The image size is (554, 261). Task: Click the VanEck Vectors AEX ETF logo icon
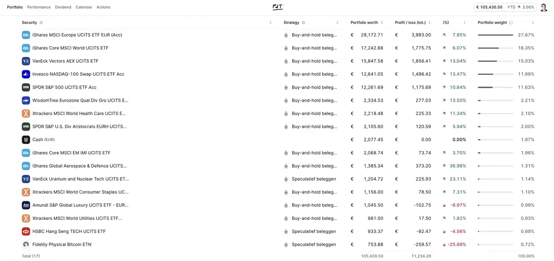(x=26, y=61)
